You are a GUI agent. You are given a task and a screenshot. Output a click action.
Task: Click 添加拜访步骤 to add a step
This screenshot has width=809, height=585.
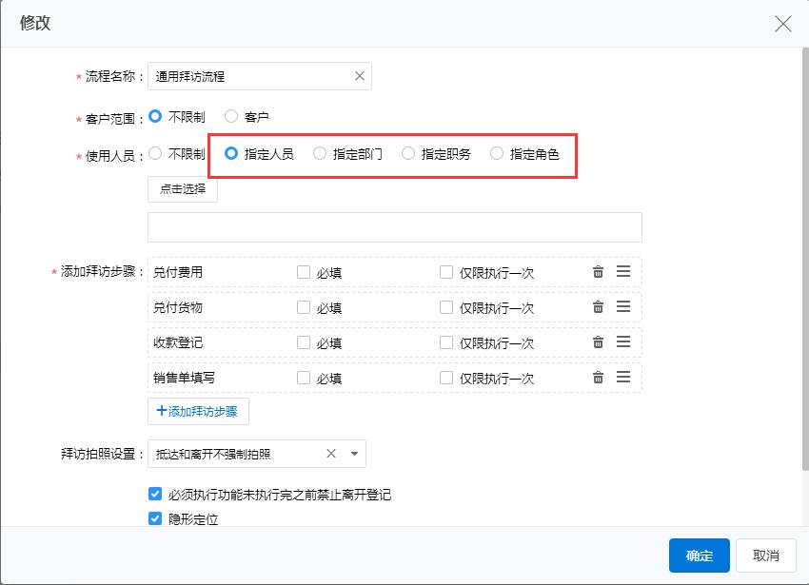(x=198, y=411)
